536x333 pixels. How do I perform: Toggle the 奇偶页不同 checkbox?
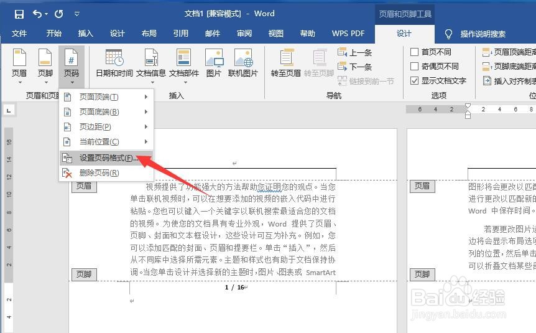pos(414,66)
